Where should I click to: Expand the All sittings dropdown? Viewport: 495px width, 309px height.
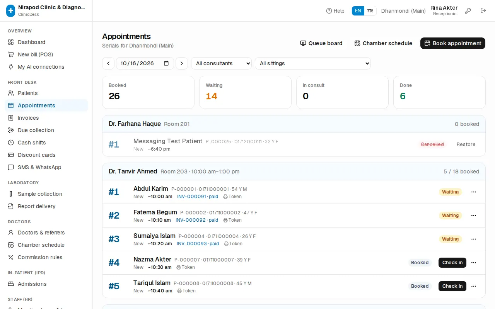point(313,63)
